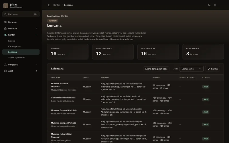
Task: Expand the Museum menu chevron
Action: [x=37, y=28]
